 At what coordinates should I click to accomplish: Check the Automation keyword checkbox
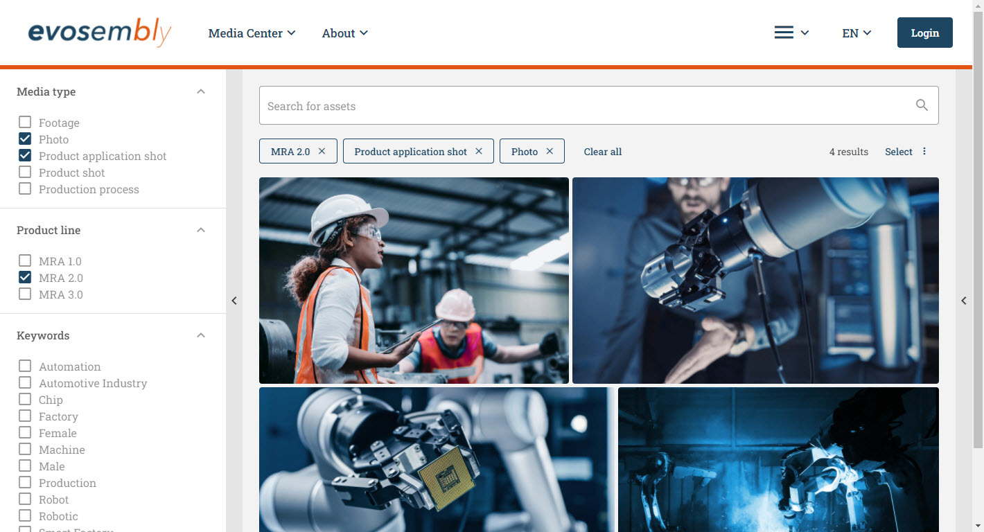tap(25, 366)
